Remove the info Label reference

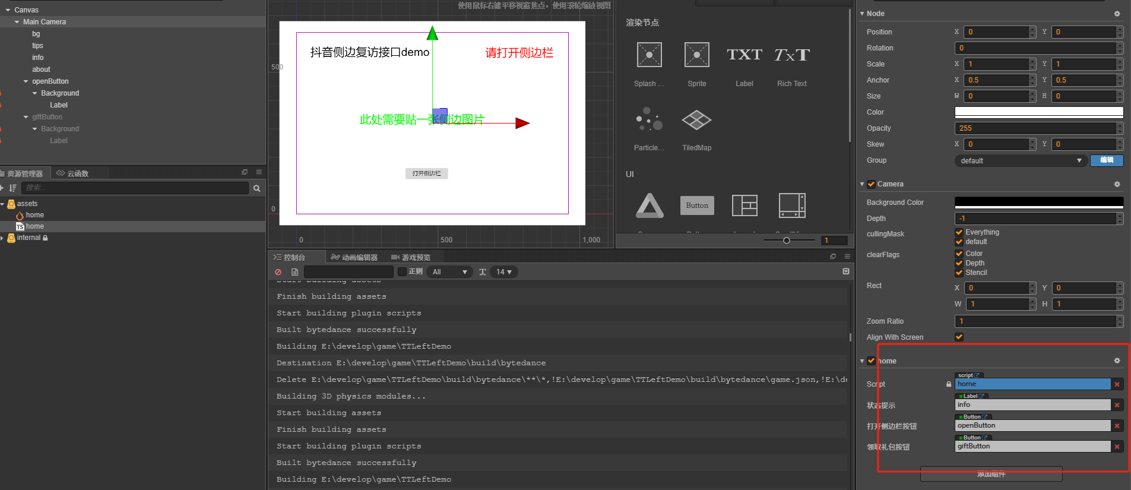click(1117, 405)
